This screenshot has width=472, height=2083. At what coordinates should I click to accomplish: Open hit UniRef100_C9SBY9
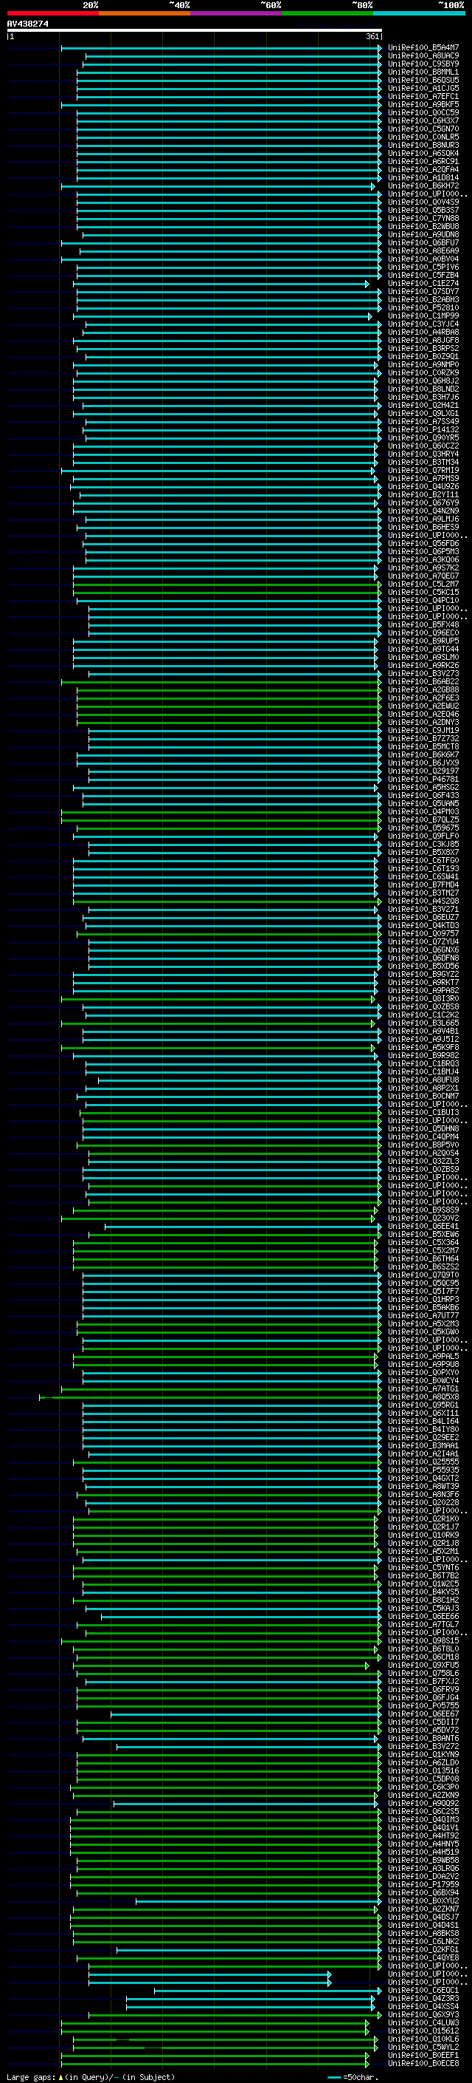tap(423, 64)
